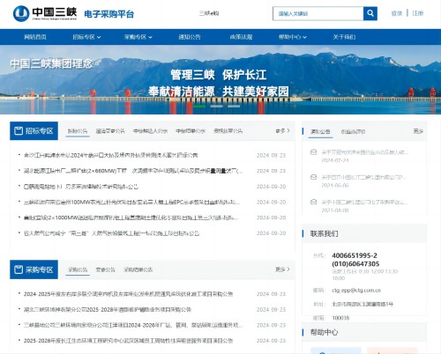This screenshot has height=354, width=441.
Task: Select the fifth tab in the 招标专区 row
Action: pos(228,131)
